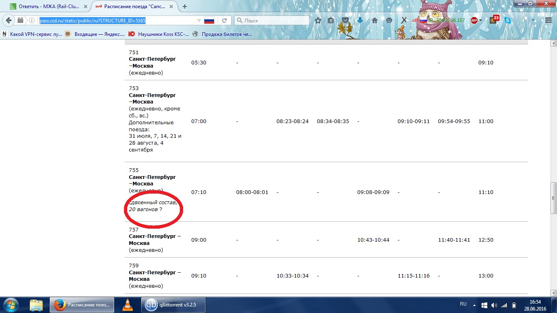Viewport: 557px width, 313px height.
Task: Open the Firefox hamburger menu
Action: 548,20
